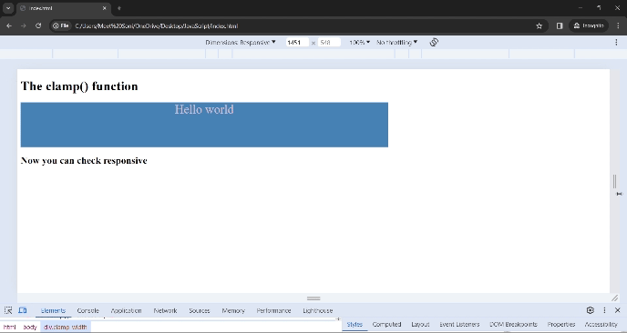This screenshot has height=333, width=627.
Task: Edit the viewport height field
Action: click(329, 43)
